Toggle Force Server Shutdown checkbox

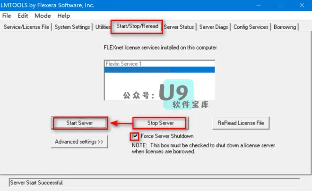click(135, 136)
